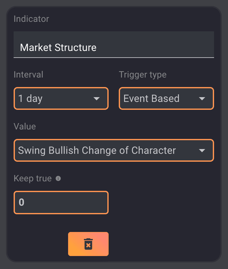
Task: Click the "Keep true" label text
Action: (x=33, y=178)
